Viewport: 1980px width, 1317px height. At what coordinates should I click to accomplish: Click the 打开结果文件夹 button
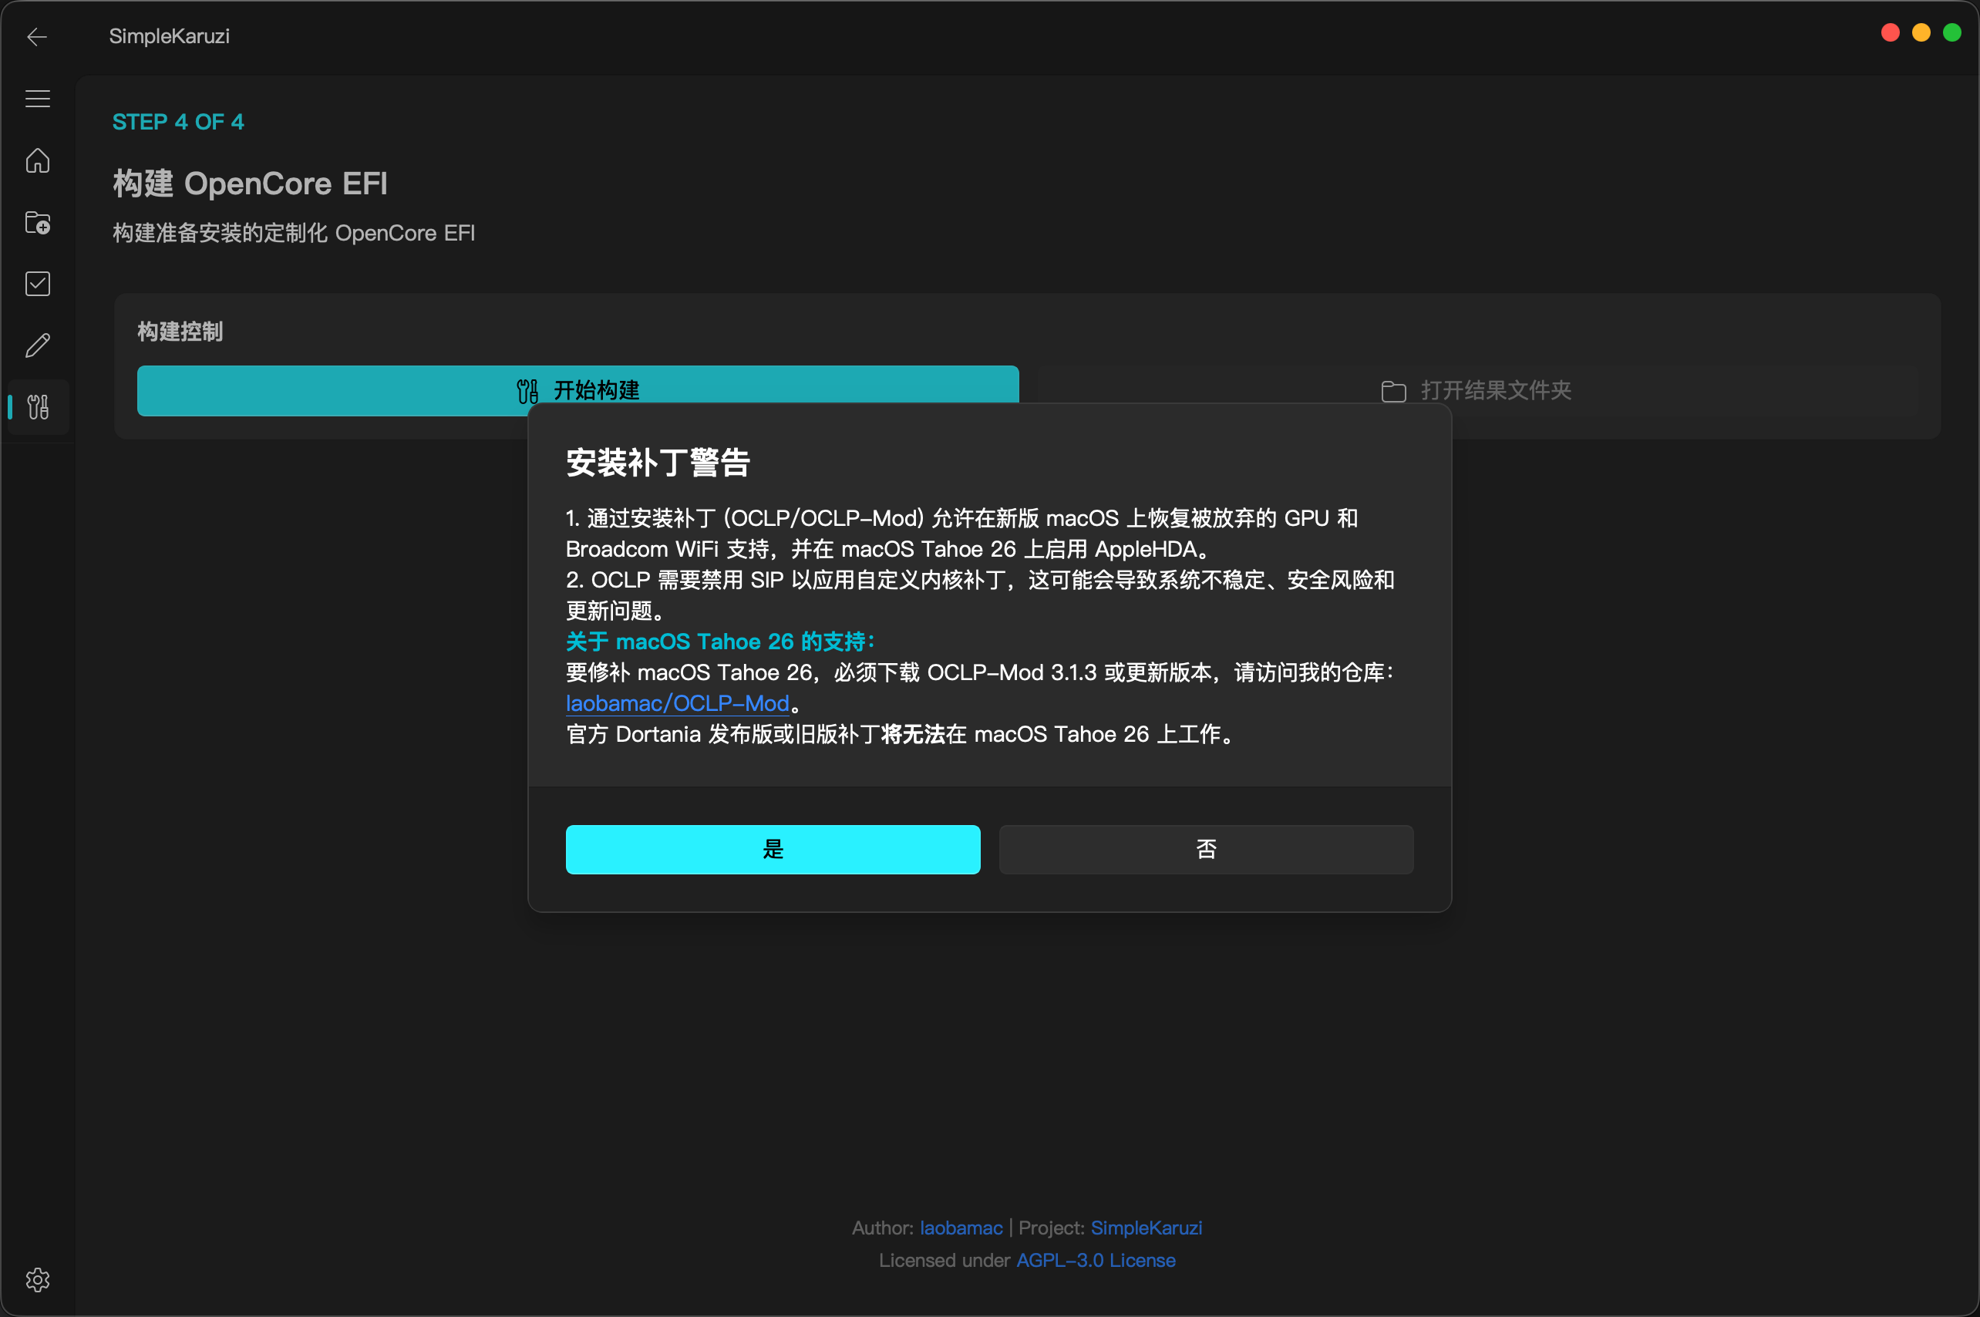1497,391
